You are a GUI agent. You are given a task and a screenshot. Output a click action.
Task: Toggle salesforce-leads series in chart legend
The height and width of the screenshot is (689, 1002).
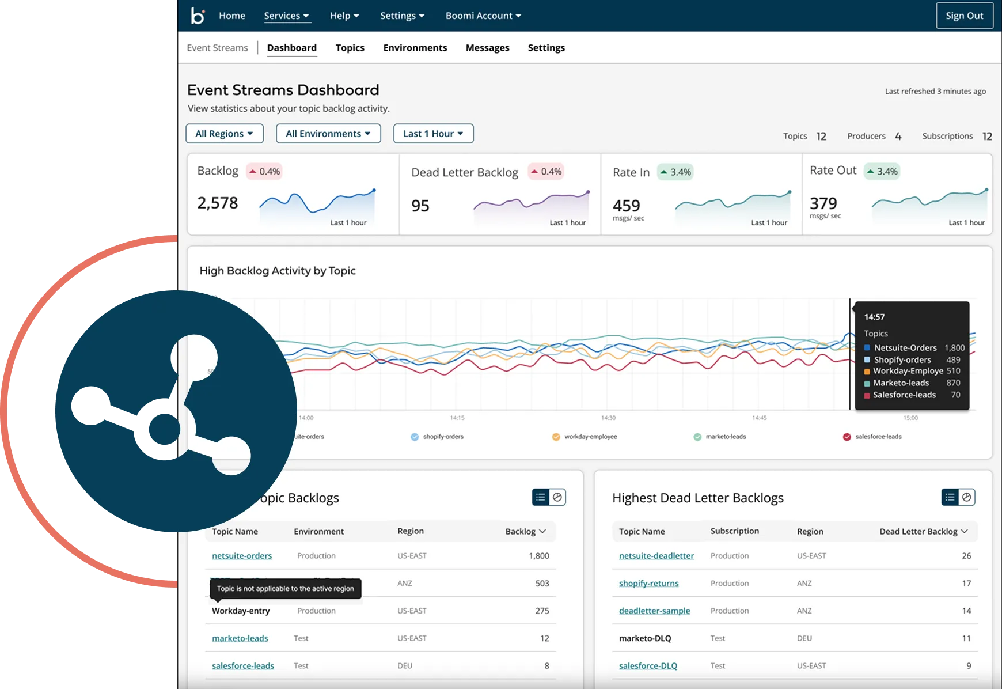pos(872,437)
